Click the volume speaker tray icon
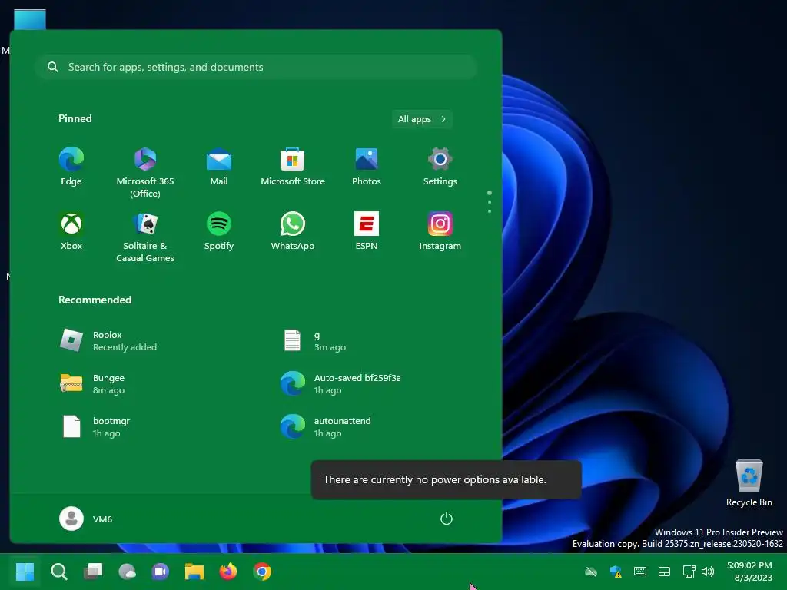This screenshot has height=590, width=787. pyautogui.click(x=708, y=572)
